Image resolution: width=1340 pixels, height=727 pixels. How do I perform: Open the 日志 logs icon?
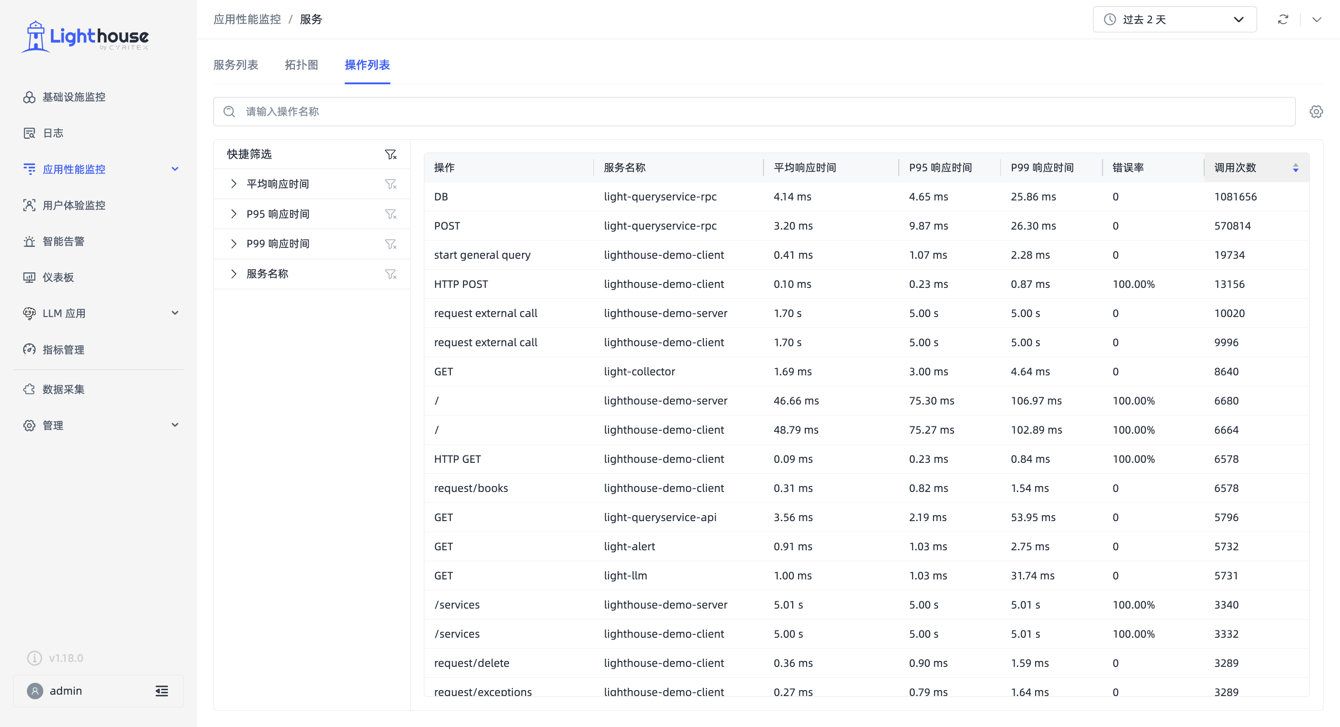pos(29,133)
